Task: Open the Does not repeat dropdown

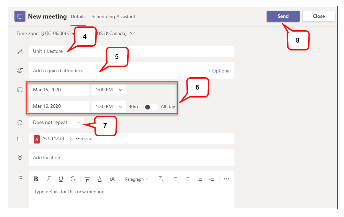Action: coord(56,122)
